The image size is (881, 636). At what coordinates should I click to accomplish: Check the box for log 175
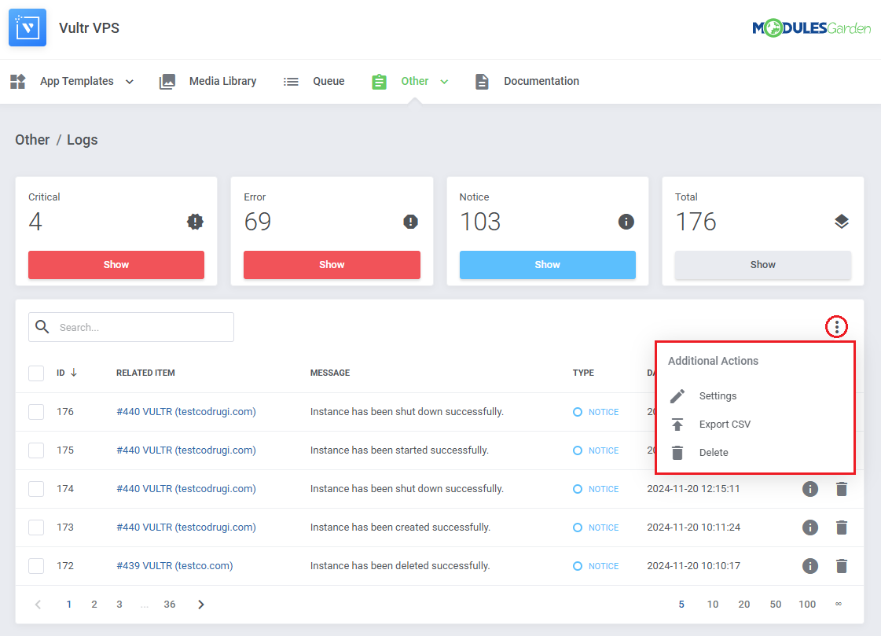click(x=36, y=450)
